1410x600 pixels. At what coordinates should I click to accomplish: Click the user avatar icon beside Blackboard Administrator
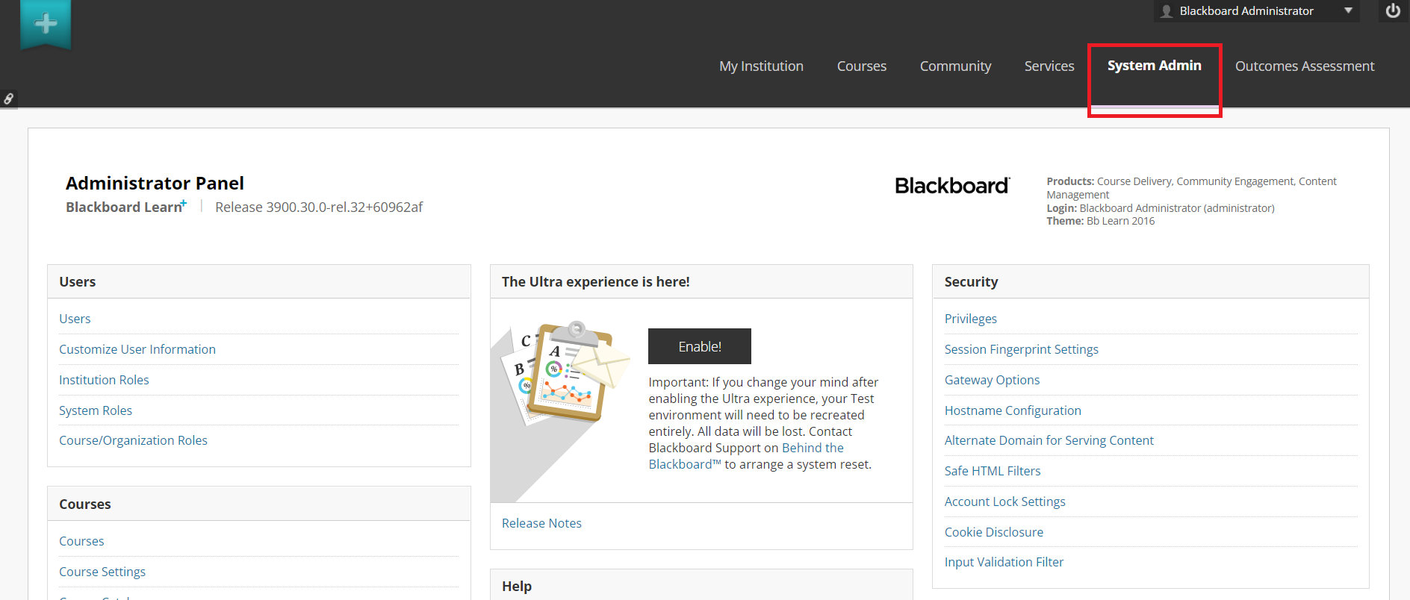point(1167,11)
